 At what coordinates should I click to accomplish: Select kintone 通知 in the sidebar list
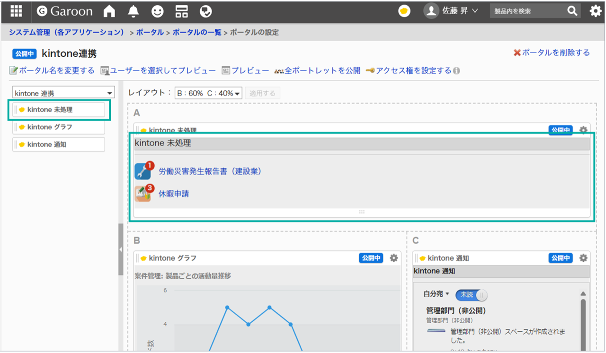point(59,144)
